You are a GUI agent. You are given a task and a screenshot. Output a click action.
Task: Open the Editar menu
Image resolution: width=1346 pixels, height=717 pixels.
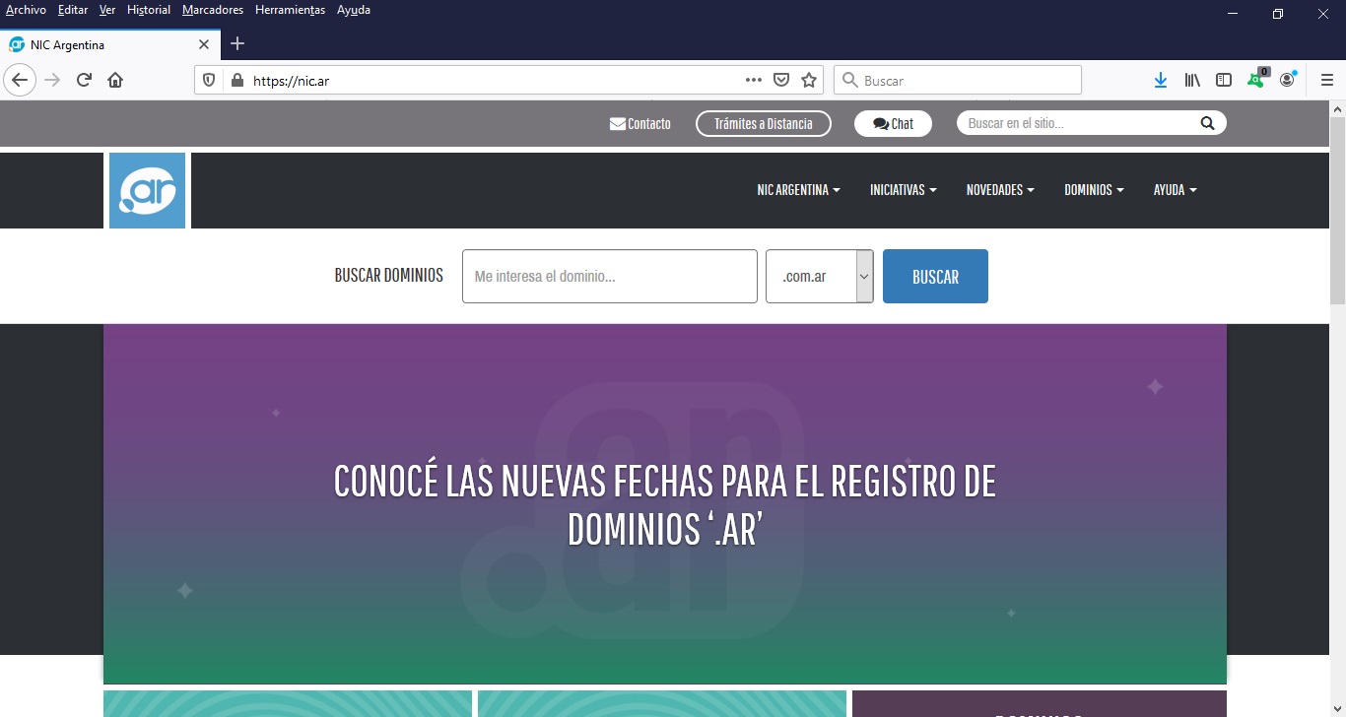point(73,10)
